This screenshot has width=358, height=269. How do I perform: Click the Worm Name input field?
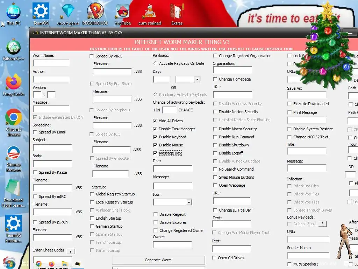pos(51,63)
